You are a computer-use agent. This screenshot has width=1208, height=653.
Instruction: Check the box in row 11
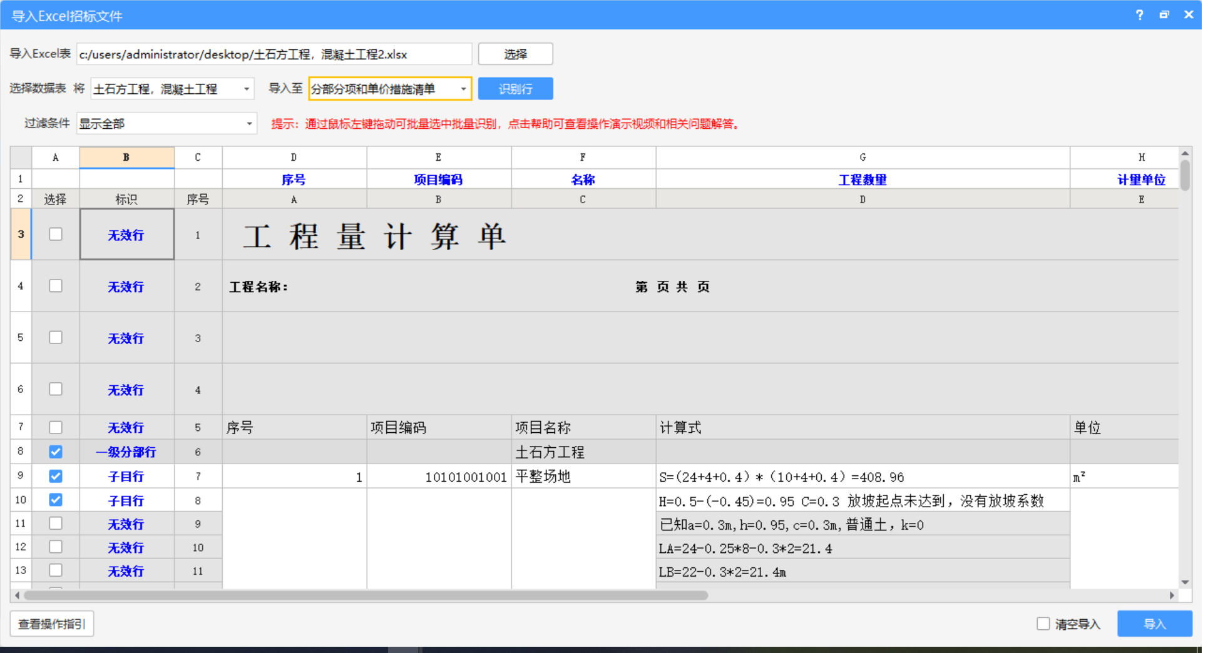pyautogui.click(x=56, y=524)
